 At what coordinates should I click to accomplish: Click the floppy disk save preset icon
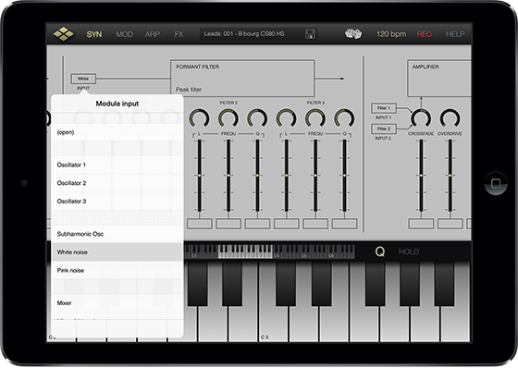coord(310,34)
